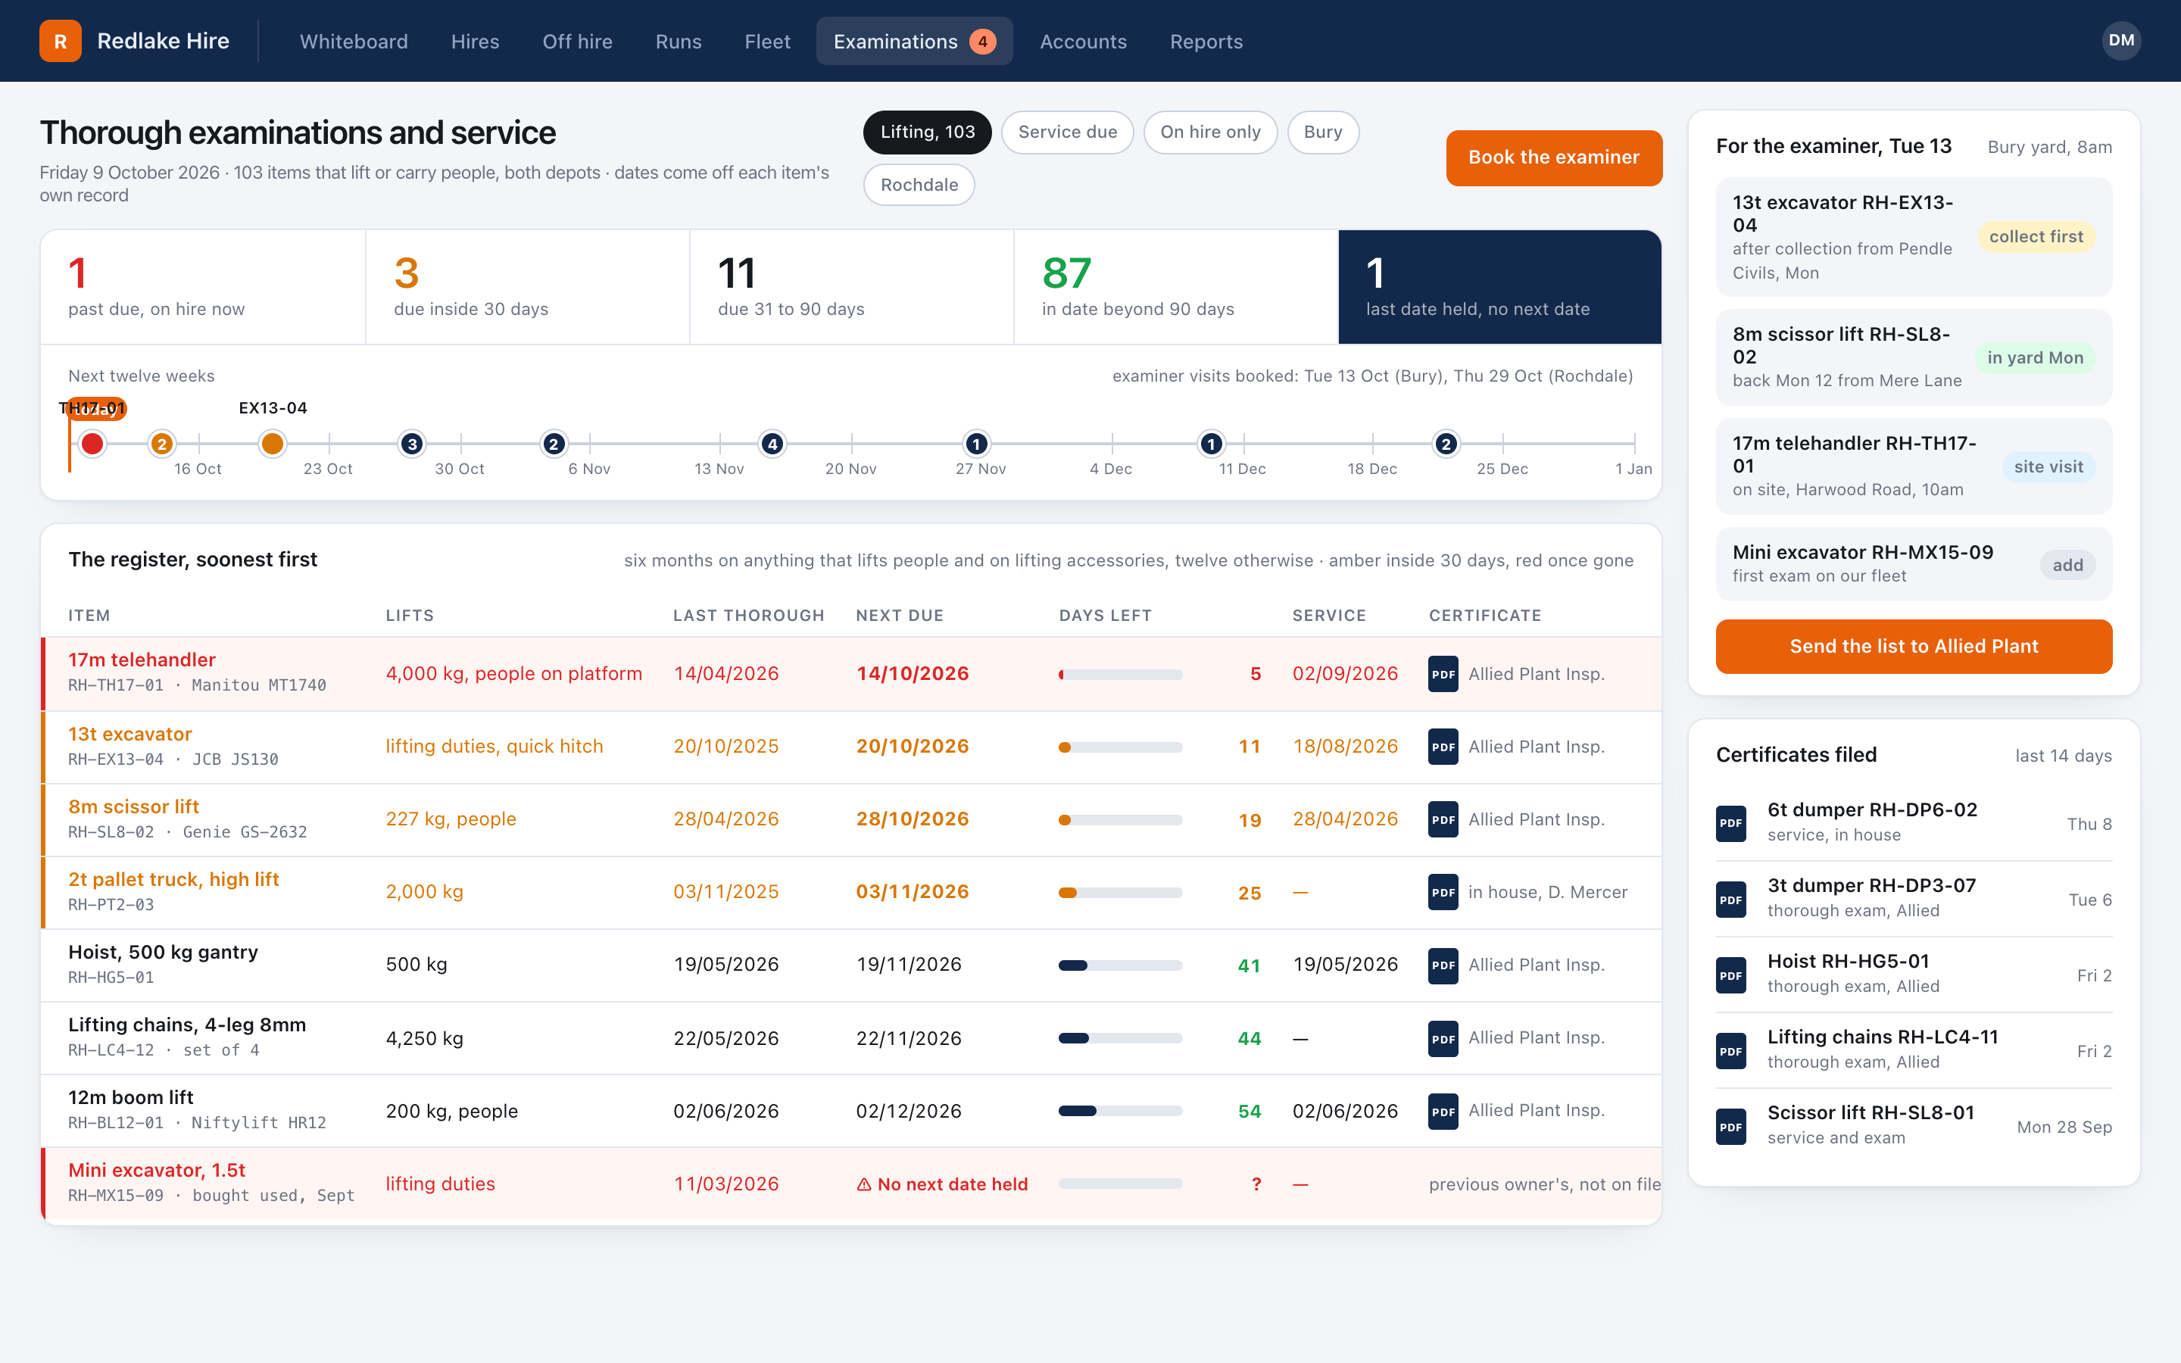The height and width of the screenshot is (1363, 2181).
Task: Click the Examinations tab badge 4
Action: pyautogui.click(x=982, y=42)
